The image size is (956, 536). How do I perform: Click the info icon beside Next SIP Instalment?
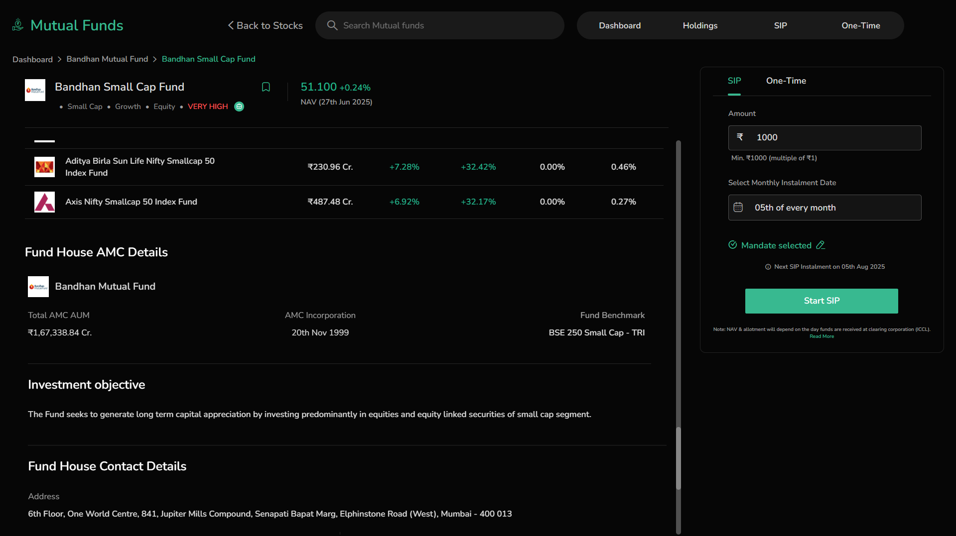pyautogui.click(x=768, y=267)
